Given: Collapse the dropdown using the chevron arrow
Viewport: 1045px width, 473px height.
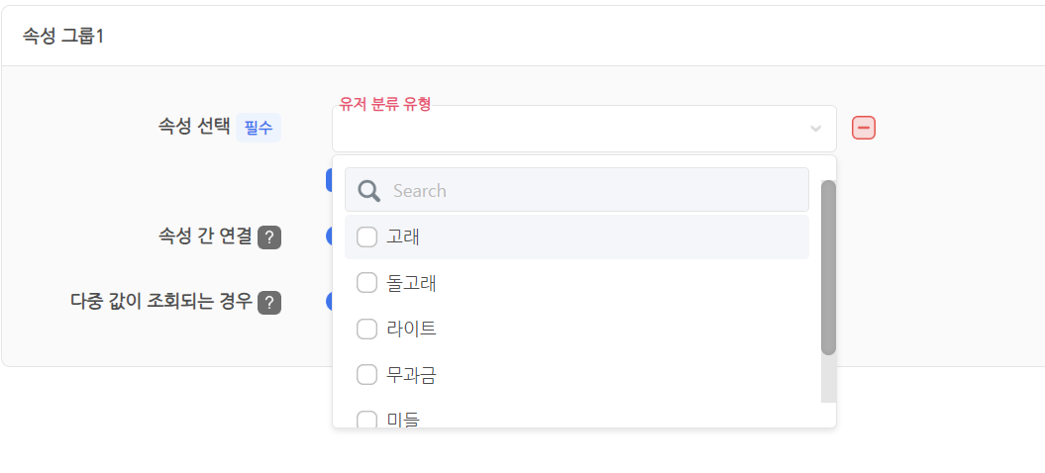Looking at the screenshot, I should (x=815, y=129).
